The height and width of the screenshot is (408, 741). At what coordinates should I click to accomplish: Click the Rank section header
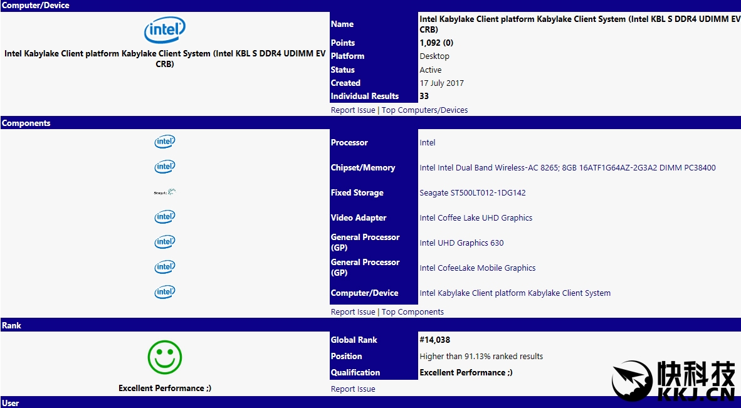(370, 325)
